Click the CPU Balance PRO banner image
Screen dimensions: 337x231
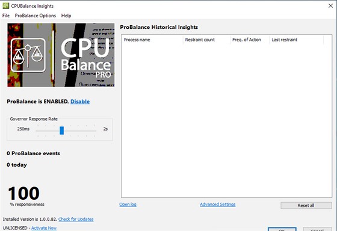(61, 55)
